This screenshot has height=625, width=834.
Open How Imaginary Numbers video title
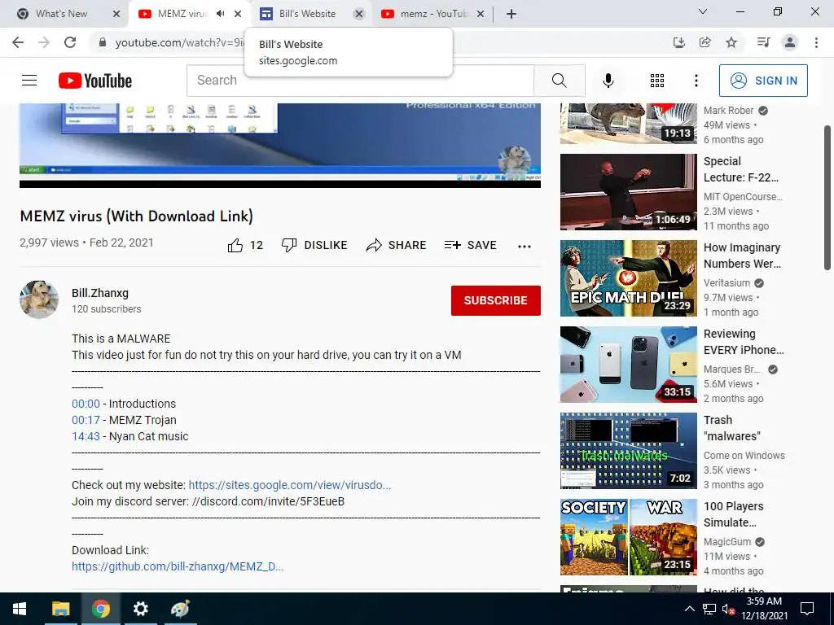[x=742, y=256]
